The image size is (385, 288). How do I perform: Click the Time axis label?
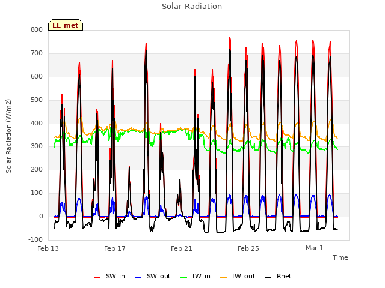point(340,257)
